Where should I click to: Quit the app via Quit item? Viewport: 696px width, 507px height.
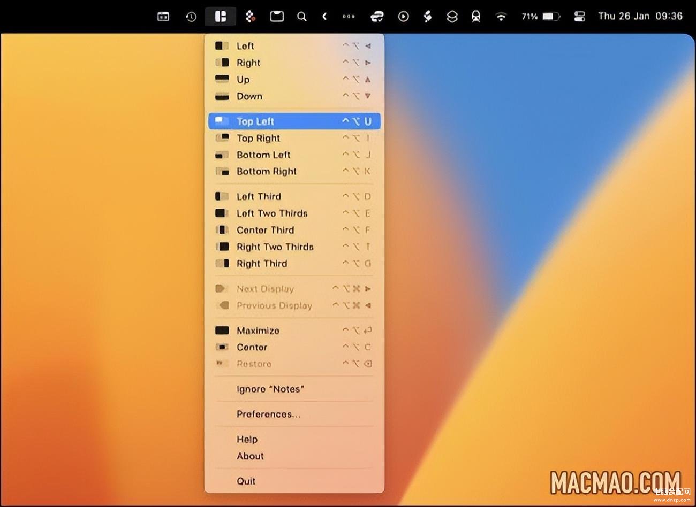(294, 481)
